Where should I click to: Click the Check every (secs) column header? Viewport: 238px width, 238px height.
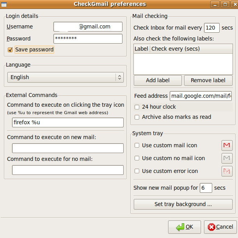coord(191,49)
